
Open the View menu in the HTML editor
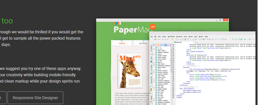pos(159,37)
